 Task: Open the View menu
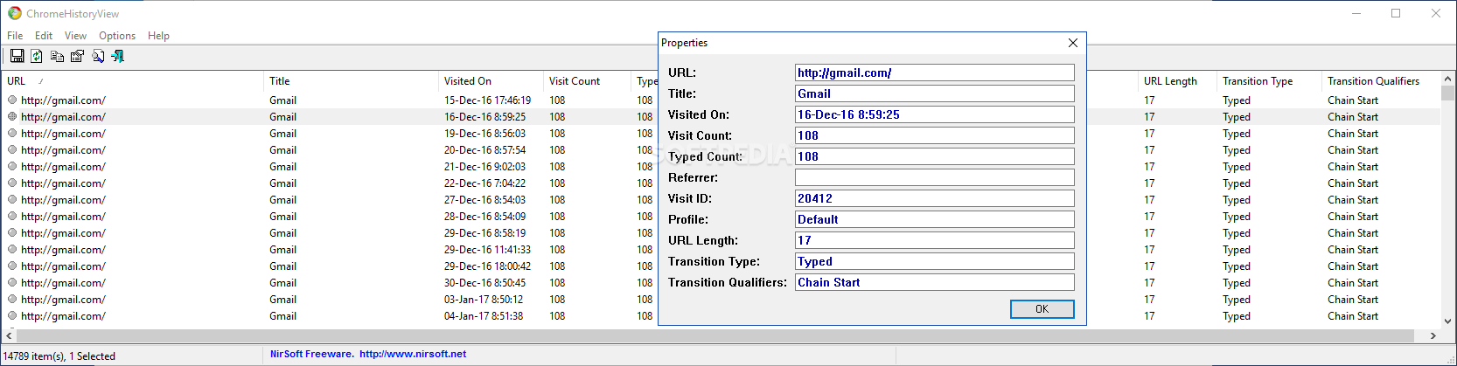75,36
